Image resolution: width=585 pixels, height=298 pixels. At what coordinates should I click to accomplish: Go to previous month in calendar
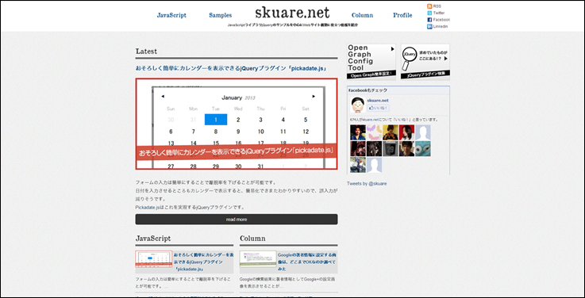163,97
